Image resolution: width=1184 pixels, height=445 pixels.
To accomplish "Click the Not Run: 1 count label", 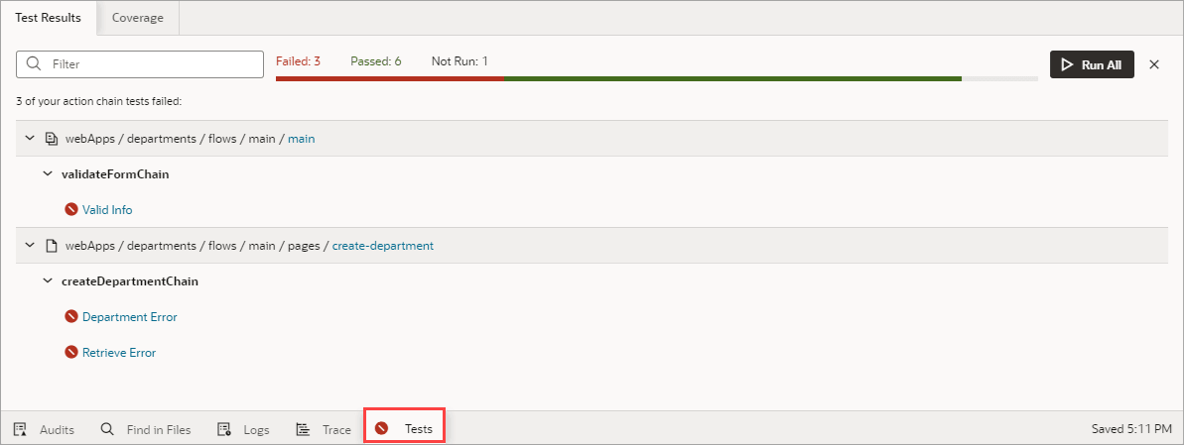I will 460,61.
